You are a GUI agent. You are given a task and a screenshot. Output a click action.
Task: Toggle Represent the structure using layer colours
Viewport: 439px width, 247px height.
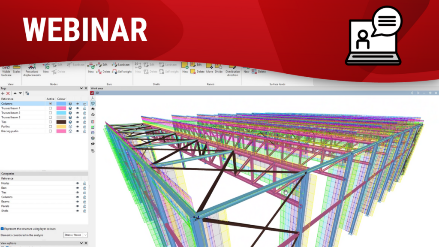pos(3,229)
